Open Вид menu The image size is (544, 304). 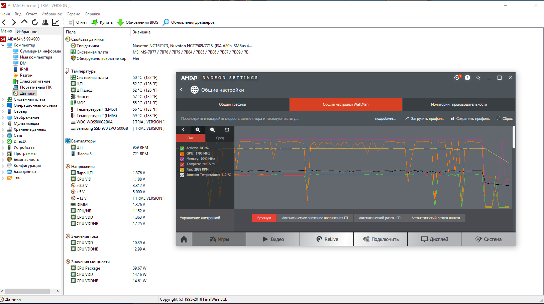(18, 14)
